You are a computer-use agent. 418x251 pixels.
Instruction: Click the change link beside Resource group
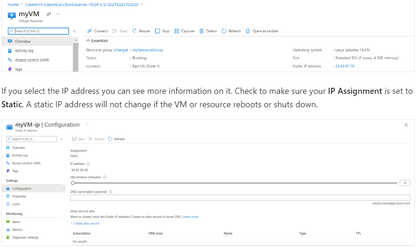(x=121, y=50)
